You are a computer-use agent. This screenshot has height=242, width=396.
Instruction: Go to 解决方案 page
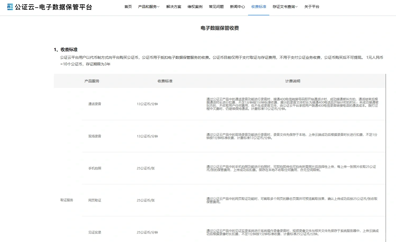point(174,7)
